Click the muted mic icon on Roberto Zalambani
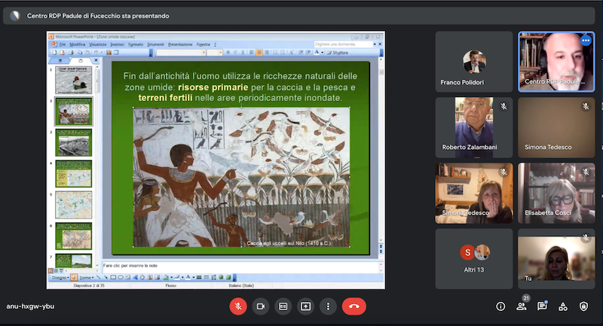 [x=503, y=107]
